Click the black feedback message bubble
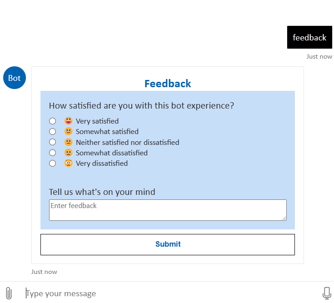The height and width of the screenshot is (303, 334). point(309,37)
